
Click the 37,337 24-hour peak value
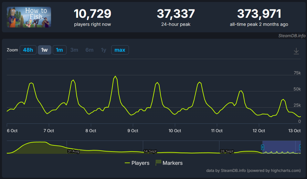pos(176,14)
